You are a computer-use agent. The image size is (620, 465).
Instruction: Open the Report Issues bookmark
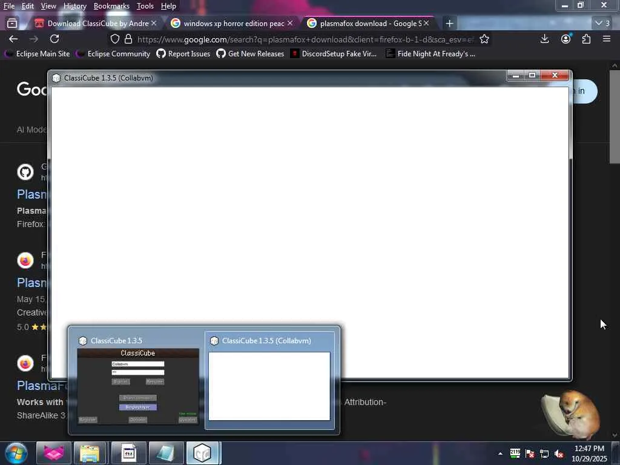(x=183, y=54)
